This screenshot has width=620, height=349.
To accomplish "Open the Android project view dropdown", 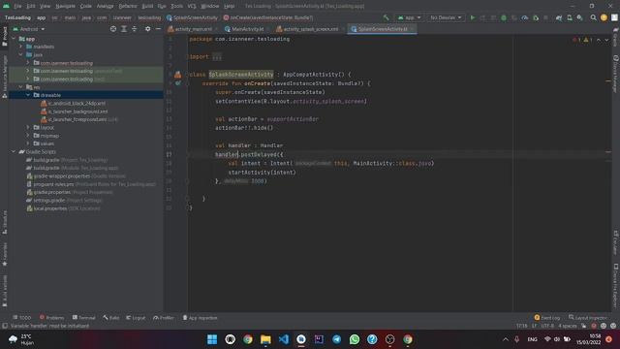I will [29, 29].
